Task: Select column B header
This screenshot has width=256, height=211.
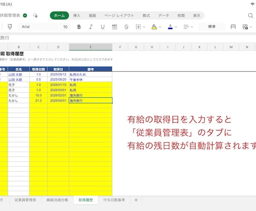Action: 18,47
